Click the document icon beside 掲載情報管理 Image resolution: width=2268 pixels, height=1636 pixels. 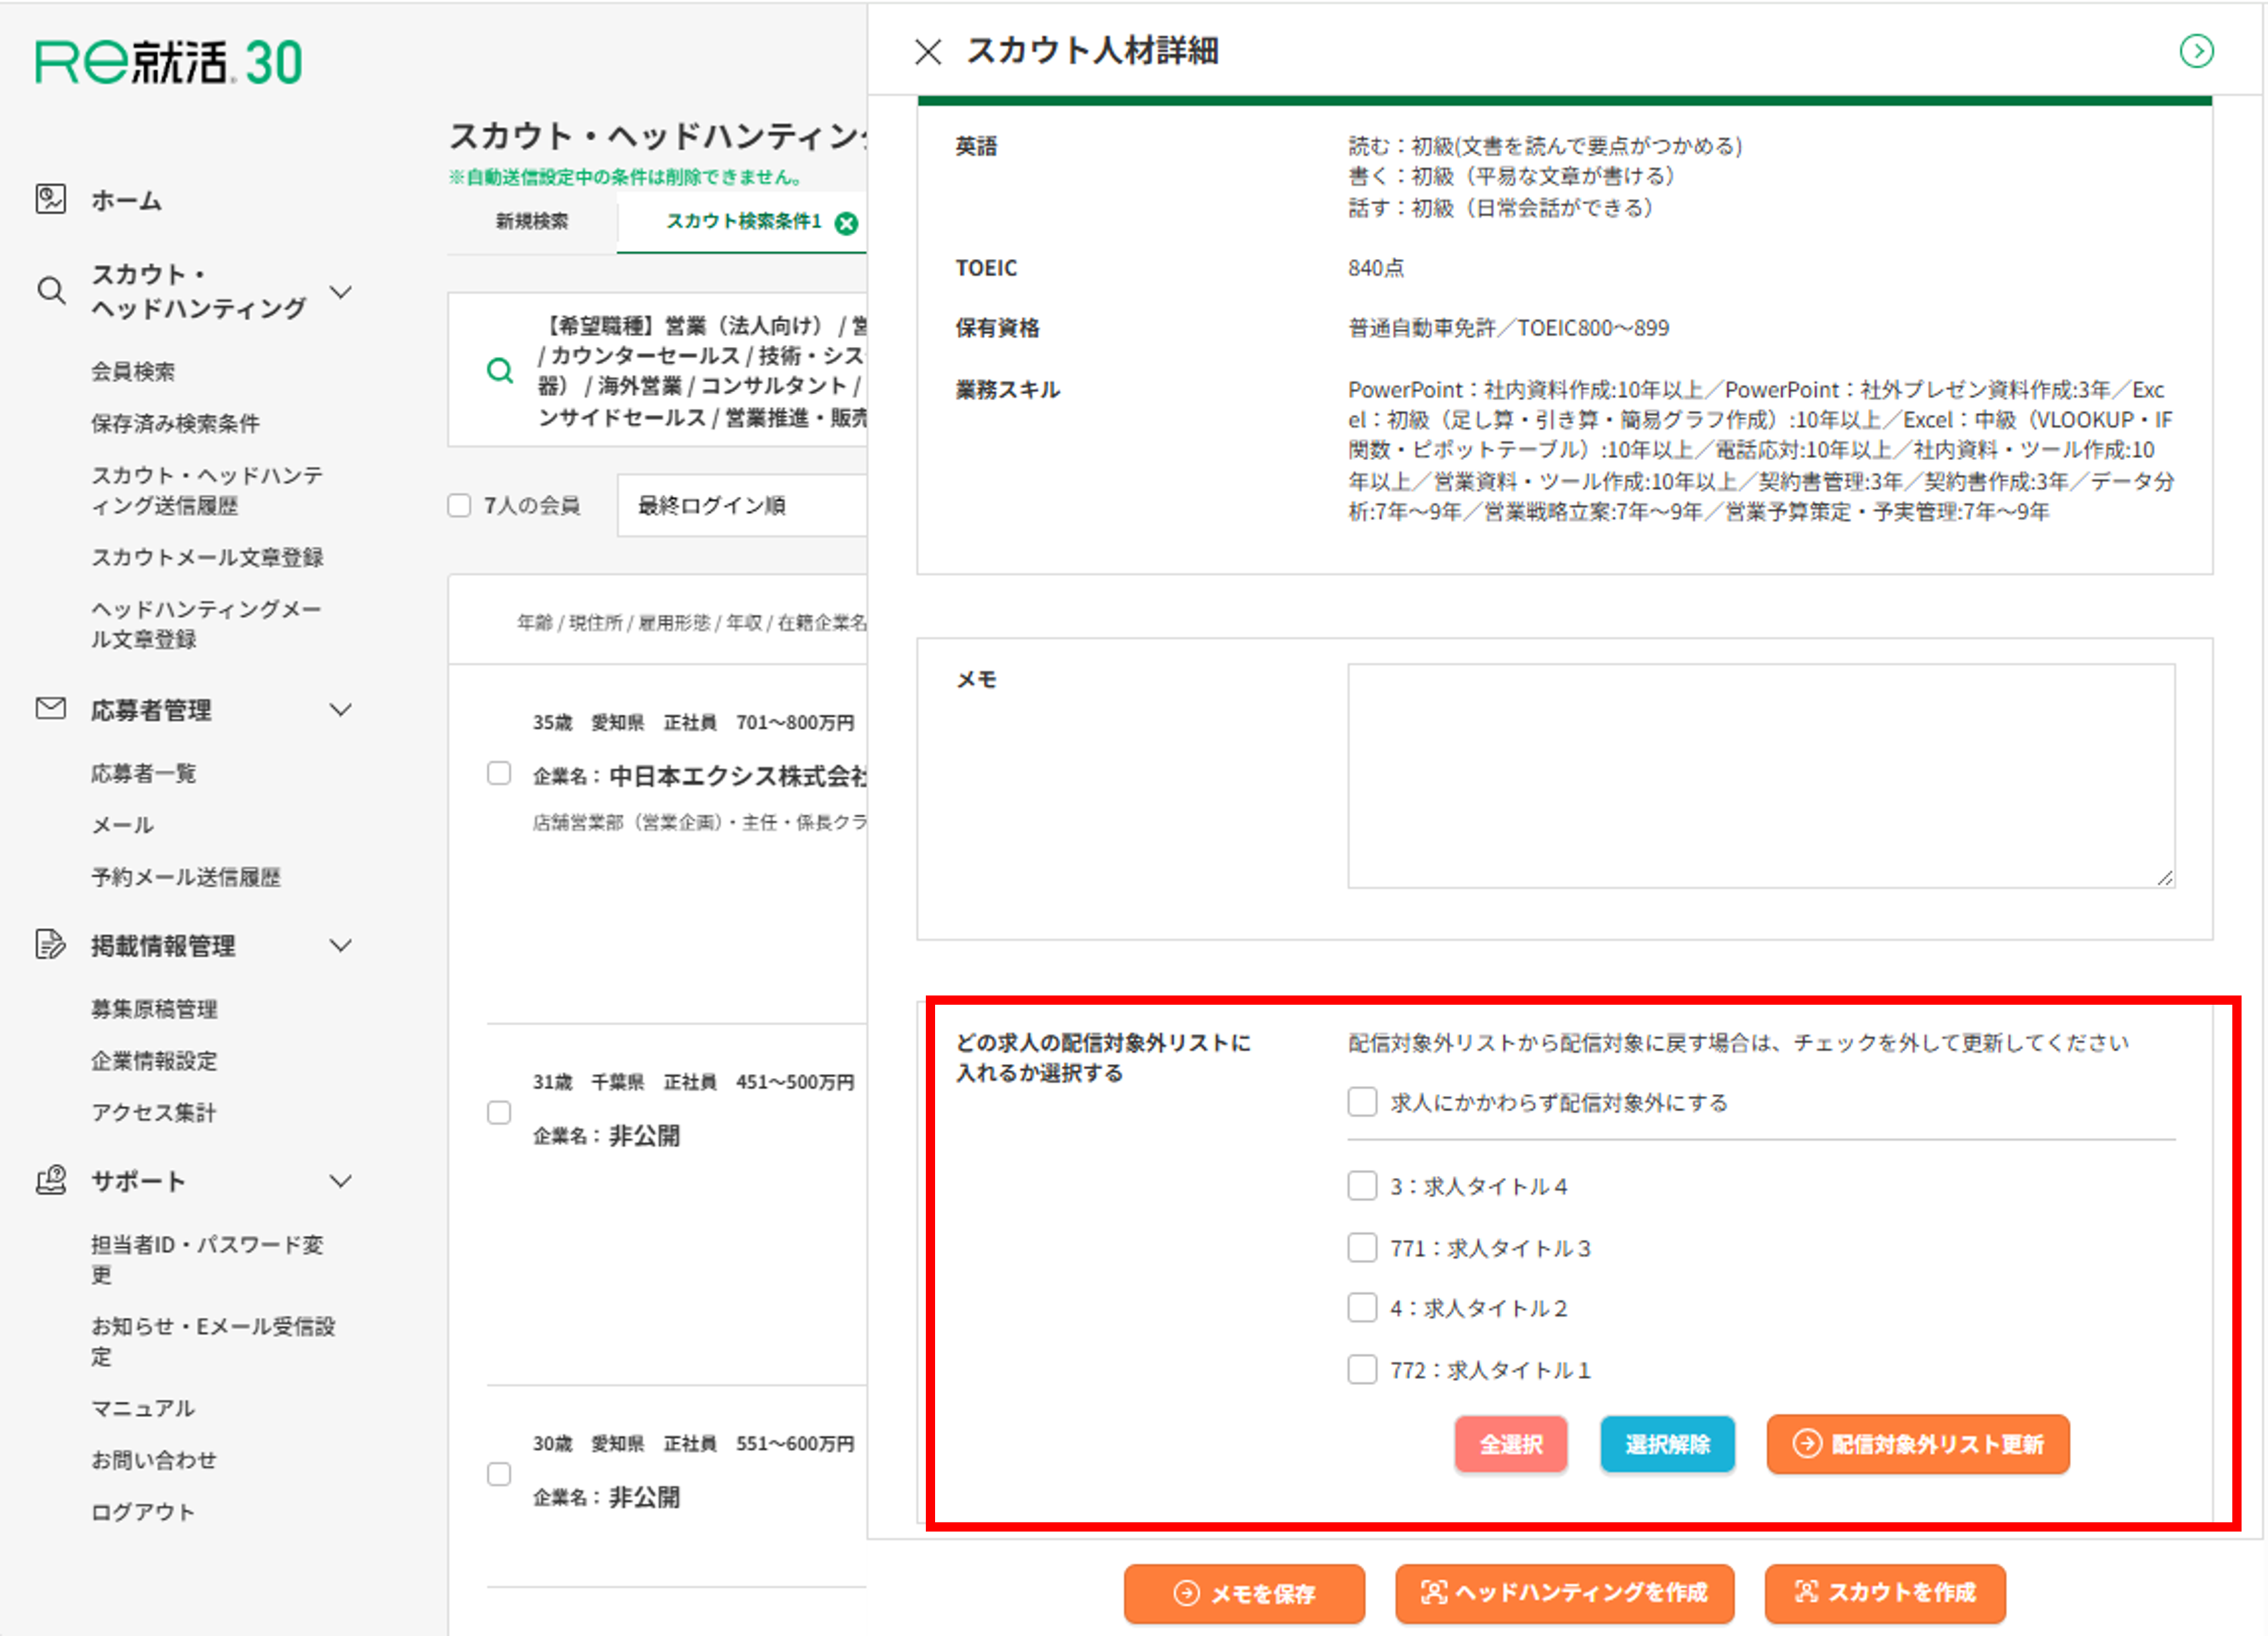[x=51, y=944]
